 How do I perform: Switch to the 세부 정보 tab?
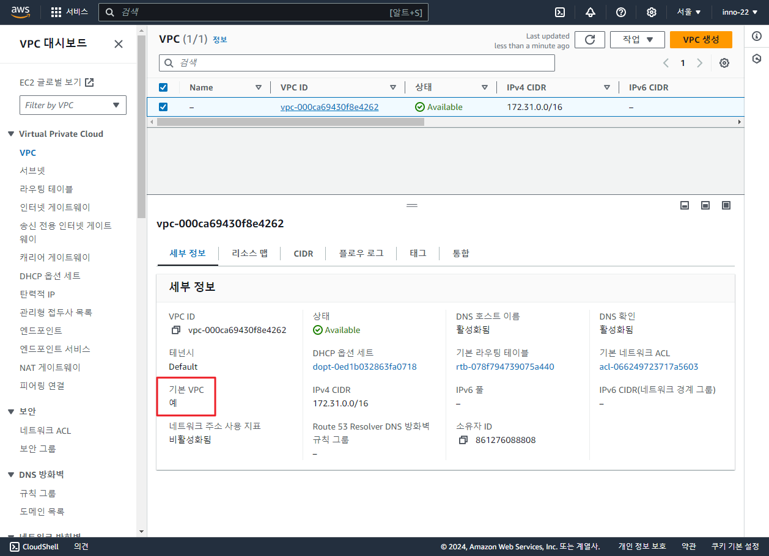188,253
